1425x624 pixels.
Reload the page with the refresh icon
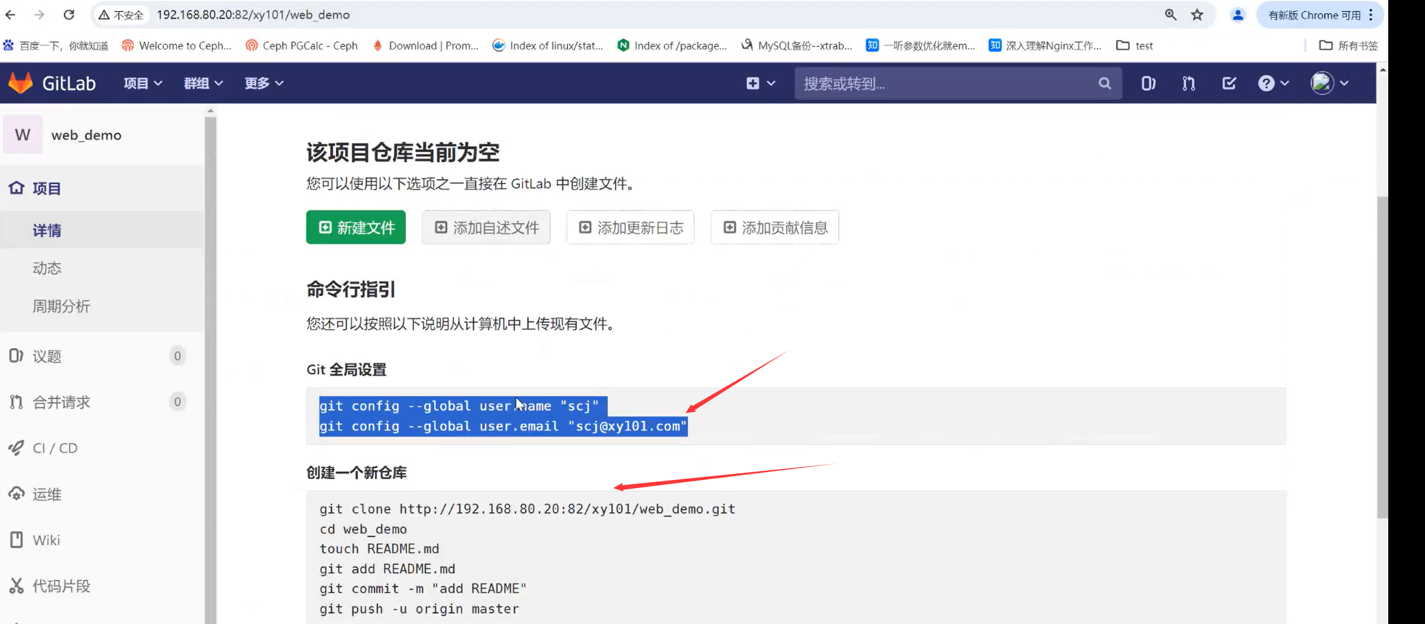[x=69, y=15]
